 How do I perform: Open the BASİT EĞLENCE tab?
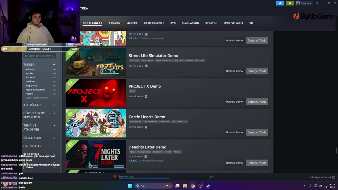[x=154, y=23]
